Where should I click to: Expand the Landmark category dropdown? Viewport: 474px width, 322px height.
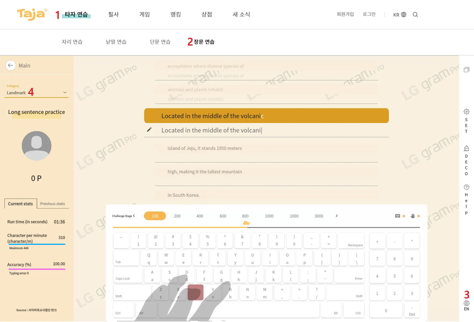[x=36, y=93]
